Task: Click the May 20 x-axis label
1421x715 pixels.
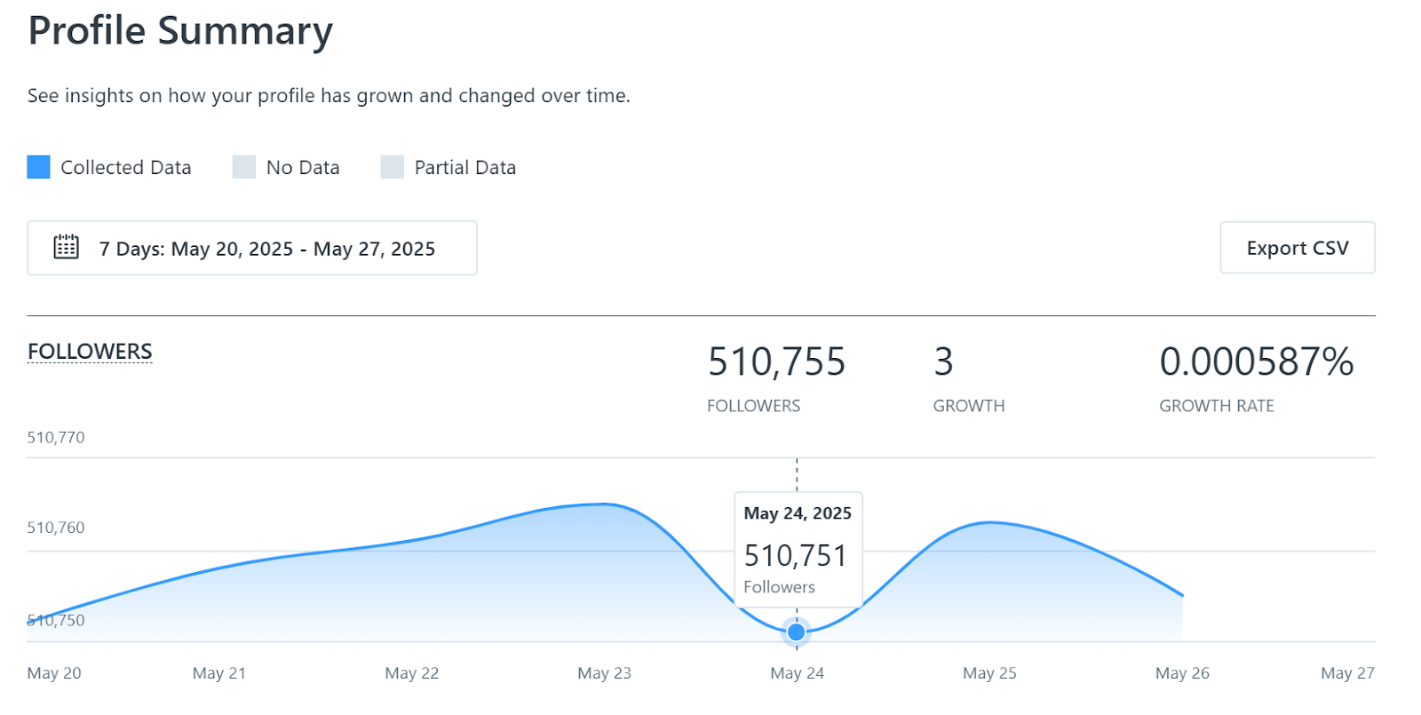Action: click(54, 673)
